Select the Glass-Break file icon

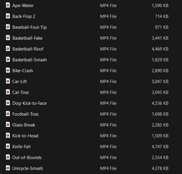tap(8, 125)
